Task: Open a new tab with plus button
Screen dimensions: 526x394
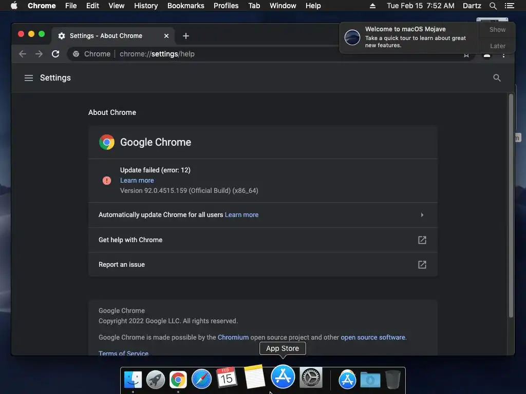Action: tap(186, 36)
